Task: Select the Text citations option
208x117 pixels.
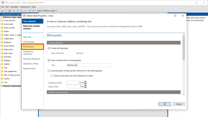Action: coord(32,21)
